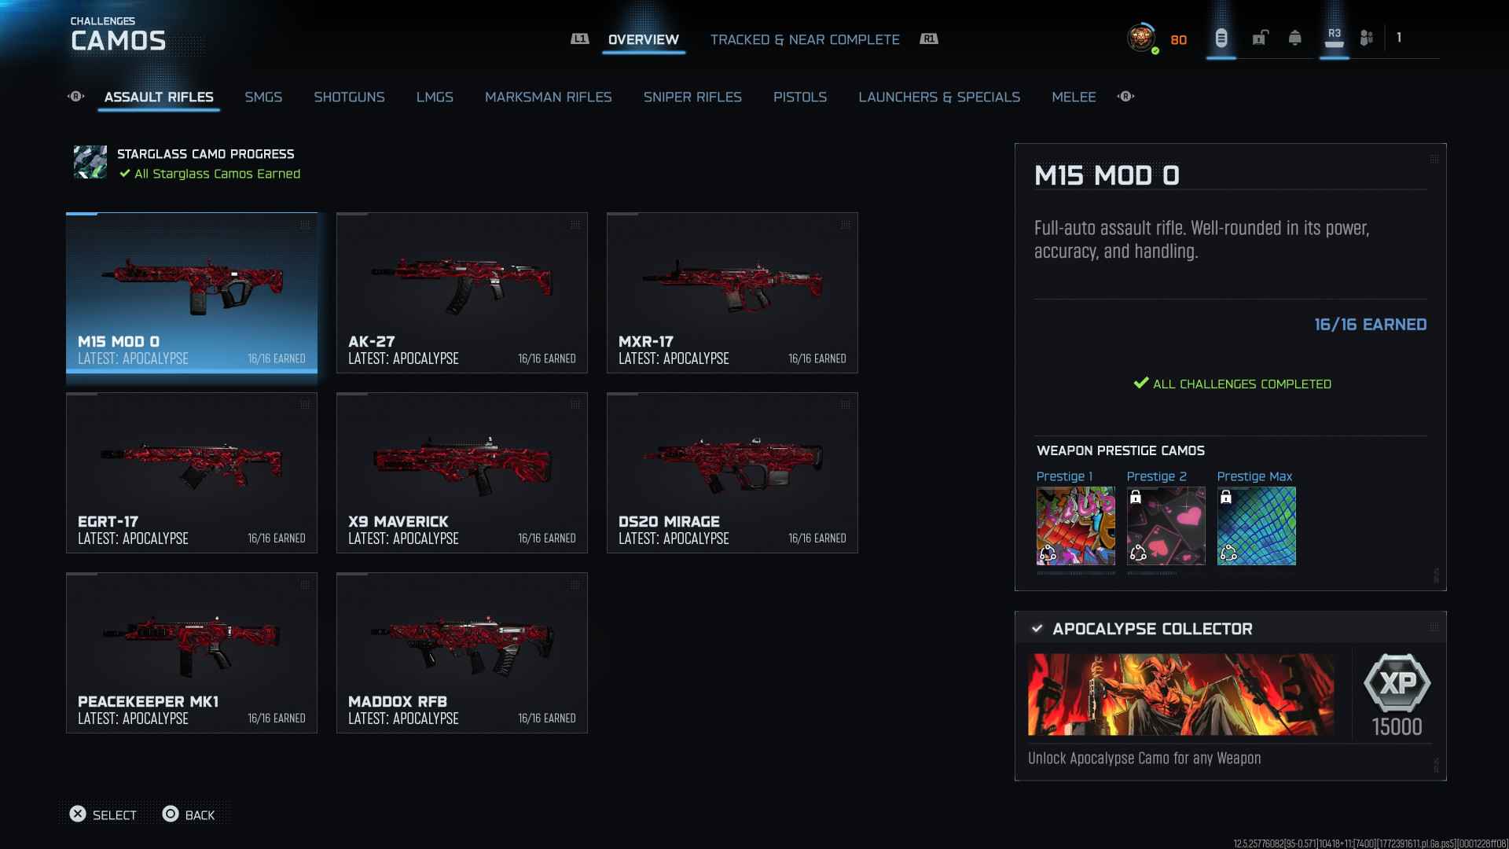
Task: Select the Prestige Max camo swatch
Action: tap(1256, 526)
